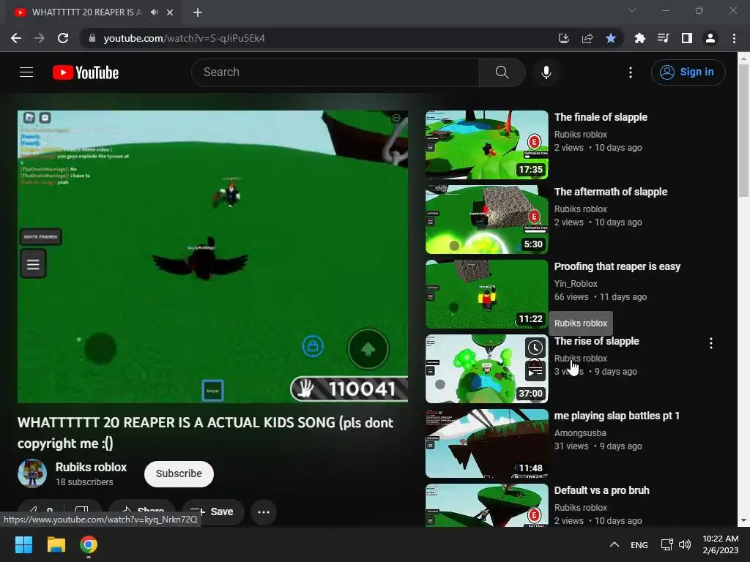The width and height of the screenshot is (750, 562).
Task: Click the address bar URL
Action: pos(184,38)
